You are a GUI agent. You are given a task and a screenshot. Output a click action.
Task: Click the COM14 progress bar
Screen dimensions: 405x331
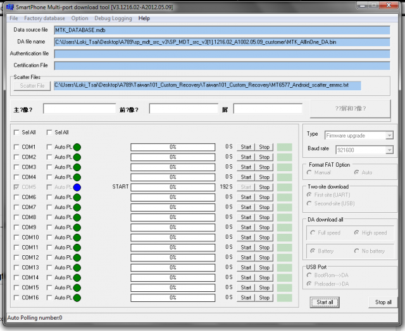point(173,278)
